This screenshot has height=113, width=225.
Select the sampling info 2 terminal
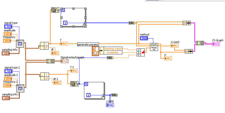6,98
